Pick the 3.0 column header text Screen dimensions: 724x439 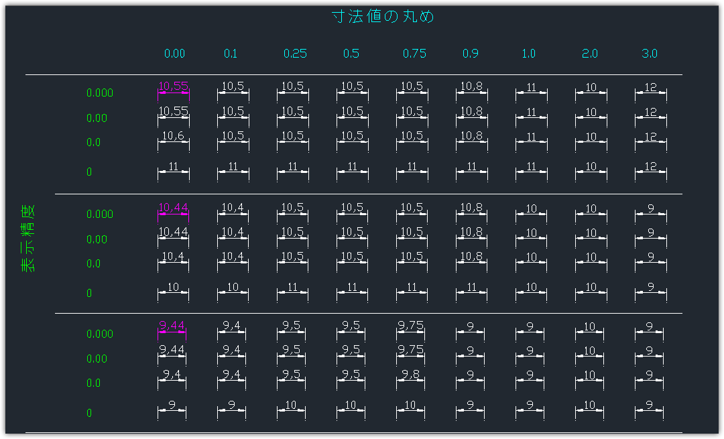click(x=650, y=54)
